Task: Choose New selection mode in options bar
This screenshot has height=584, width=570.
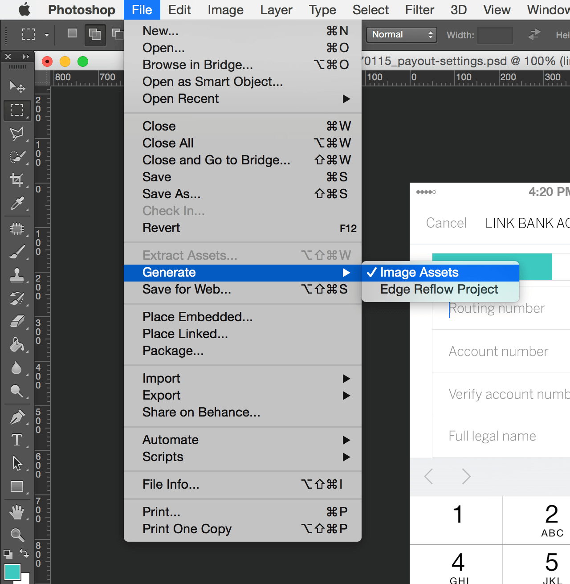Action: pos(72,33)
